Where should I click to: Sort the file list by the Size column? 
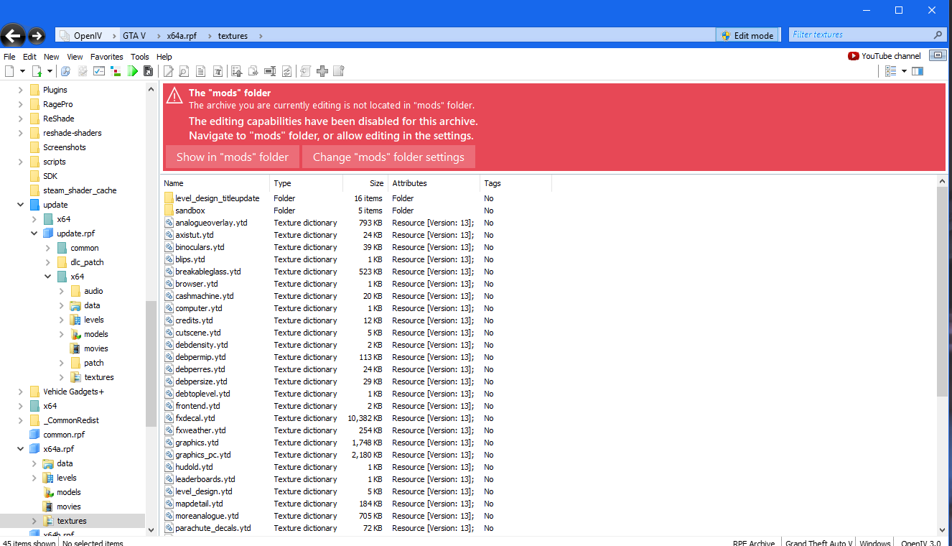[365, 183]
